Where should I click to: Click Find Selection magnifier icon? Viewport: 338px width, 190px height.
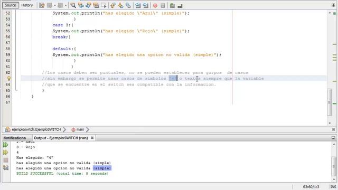[73, 5]
